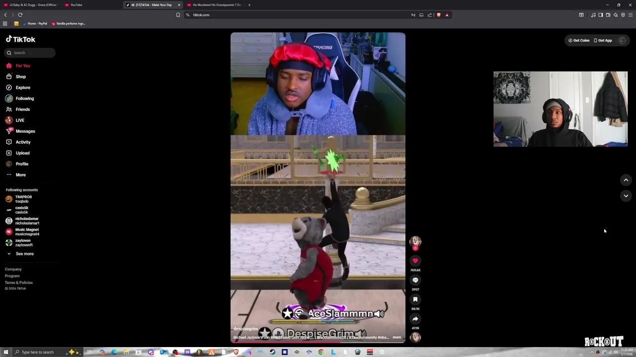Screen dimensions: 636x357
Task: Open the Activity notifications
Action: point(18,142)
